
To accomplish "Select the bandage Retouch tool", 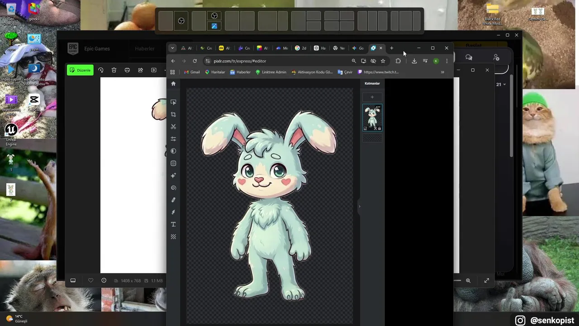I will [173, 200].
